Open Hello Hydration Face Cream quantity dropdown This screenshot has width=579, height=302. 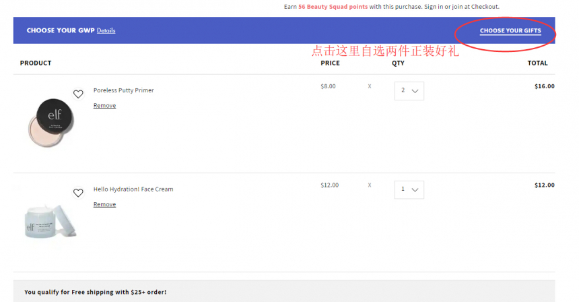pos(409,189)
